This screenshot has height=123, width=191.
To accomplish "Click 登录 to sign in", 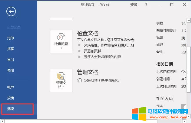I will pos(134,5).
